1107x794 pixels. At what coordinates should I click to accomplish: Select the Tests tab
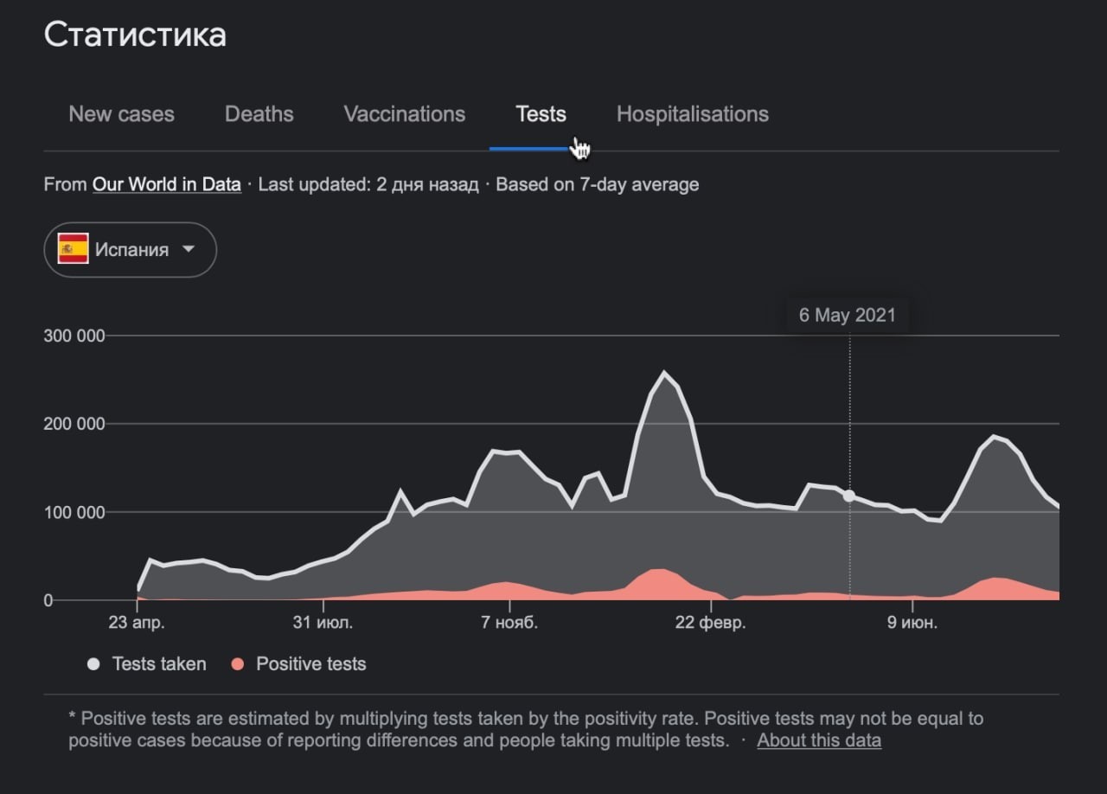[541, 114]
